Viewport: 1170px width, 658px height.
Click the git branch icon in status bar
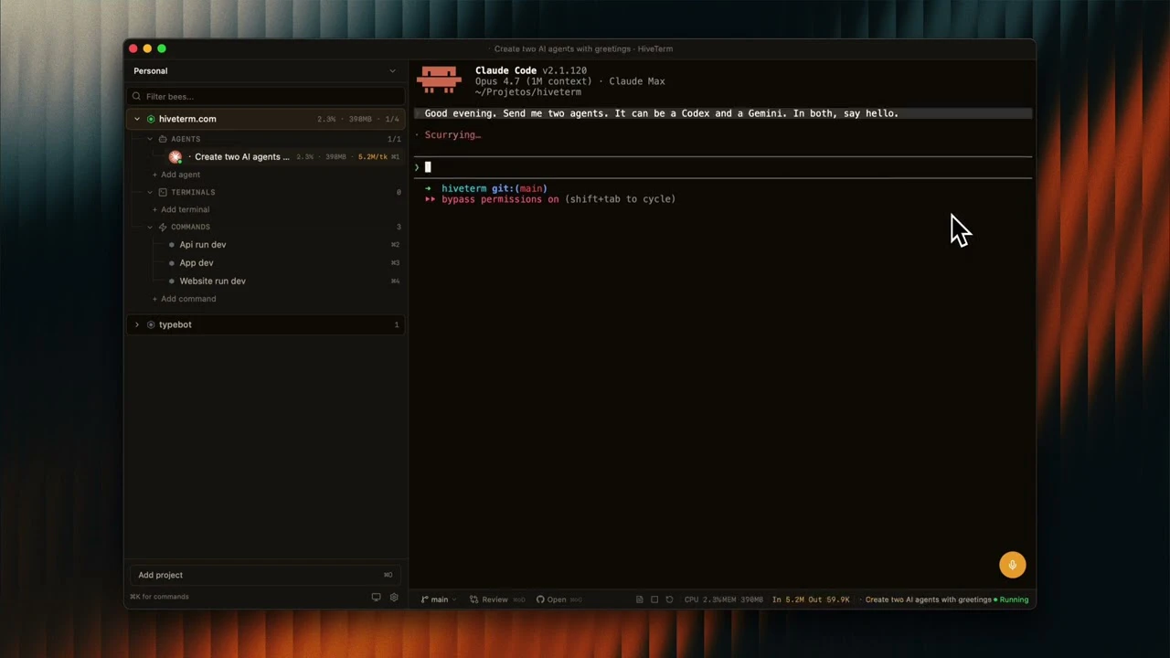click(425, 600)
